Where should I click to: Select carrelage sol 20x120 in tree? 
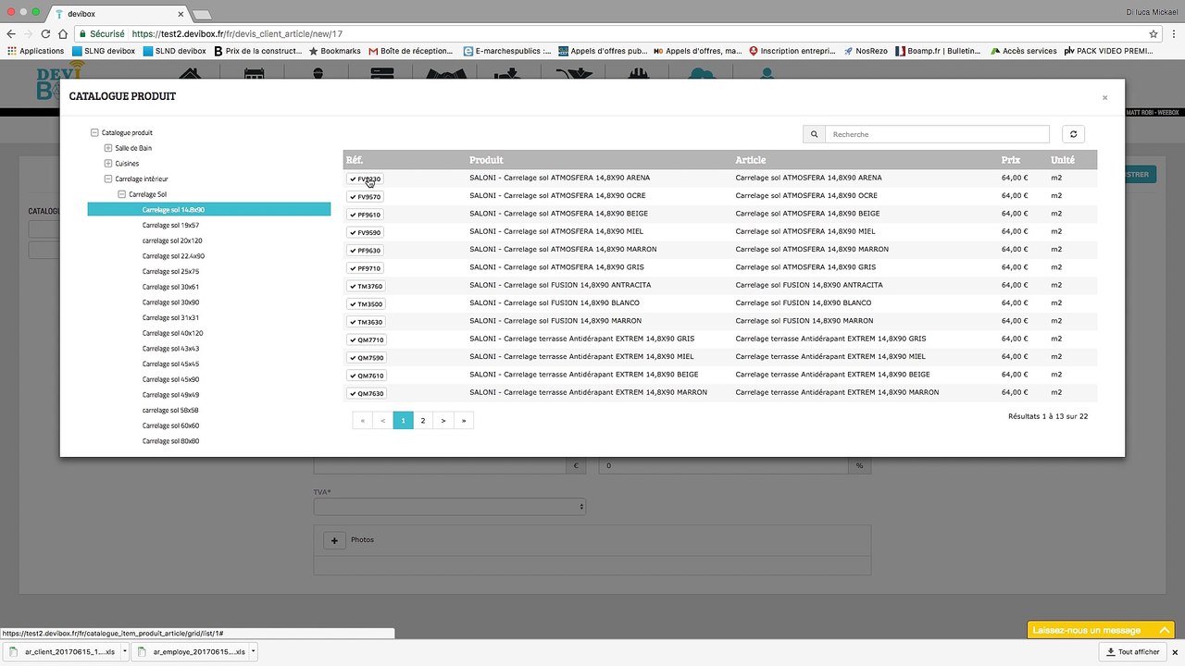172,240
